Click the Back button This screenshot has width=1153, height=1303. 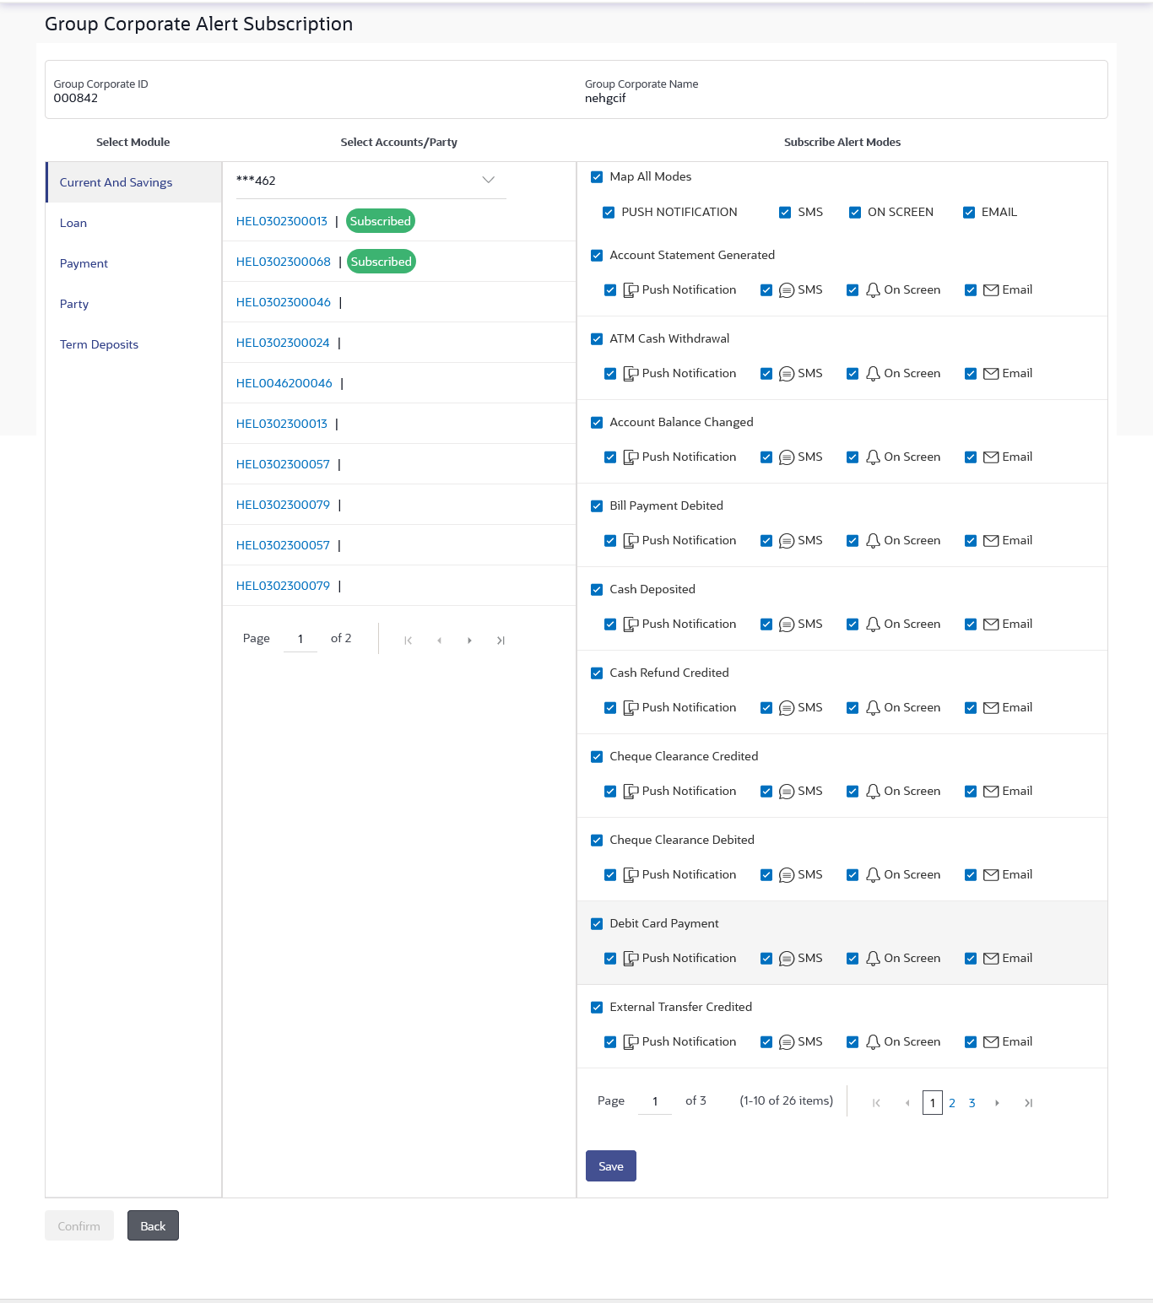pyautogui.click(x=153, y=1225)
